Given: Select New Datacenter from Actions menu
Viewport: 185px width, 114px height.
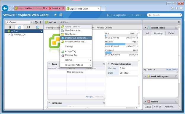Looking at the screenshot, I should (x=76, y=31).
